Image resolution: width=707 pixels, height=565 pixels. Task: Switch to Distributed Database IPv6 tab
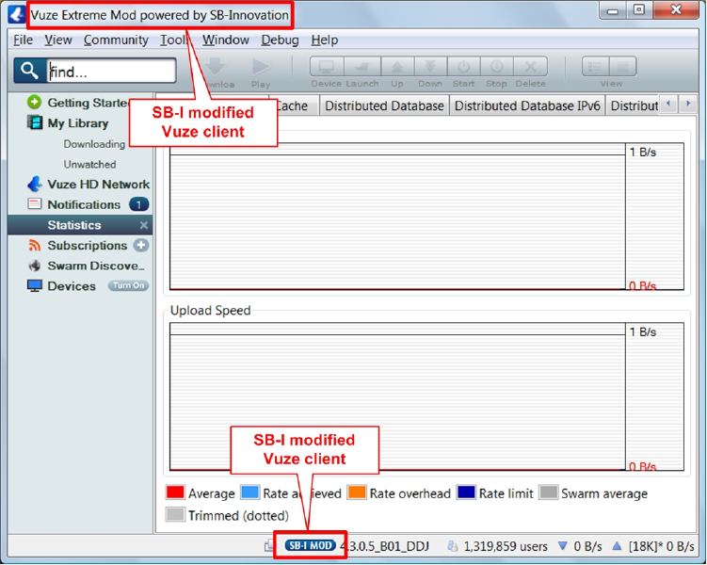[527, 106]
